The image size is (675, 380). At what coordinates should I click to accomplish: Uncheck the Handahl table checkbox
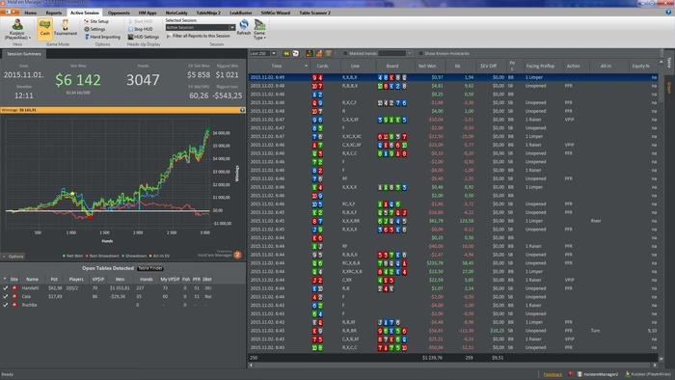(x=5, y=288)
